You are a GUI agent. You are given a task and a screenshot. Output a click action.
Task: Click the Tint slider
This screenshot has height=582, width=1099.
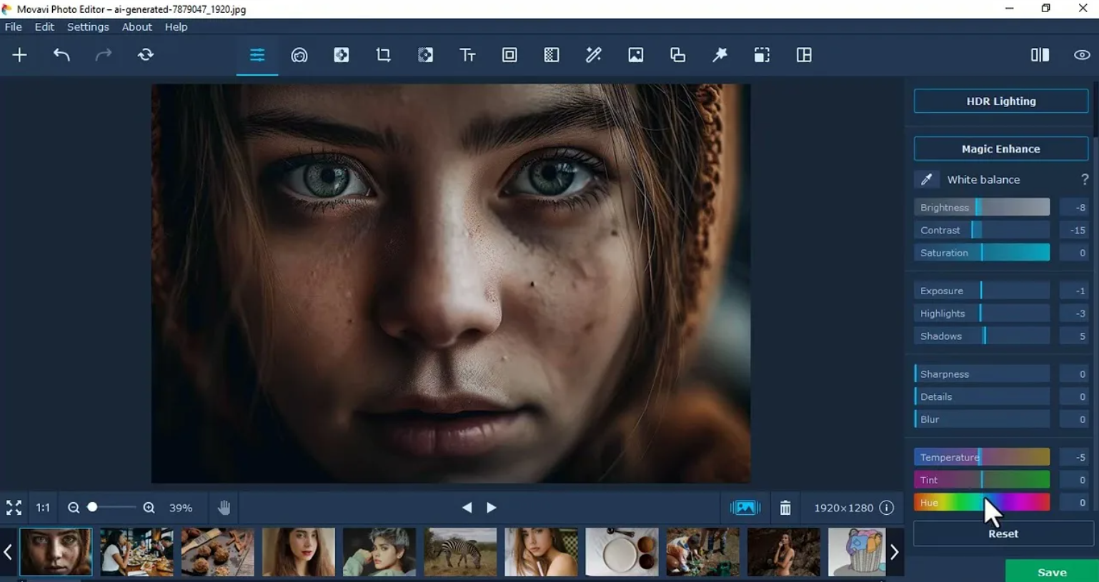[982, 480]
